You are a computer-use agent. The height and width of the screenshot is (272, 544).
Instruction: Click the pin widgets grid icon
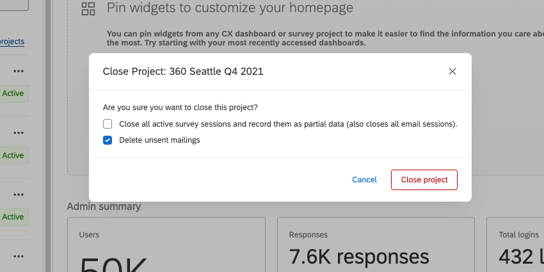pos(89,9)
